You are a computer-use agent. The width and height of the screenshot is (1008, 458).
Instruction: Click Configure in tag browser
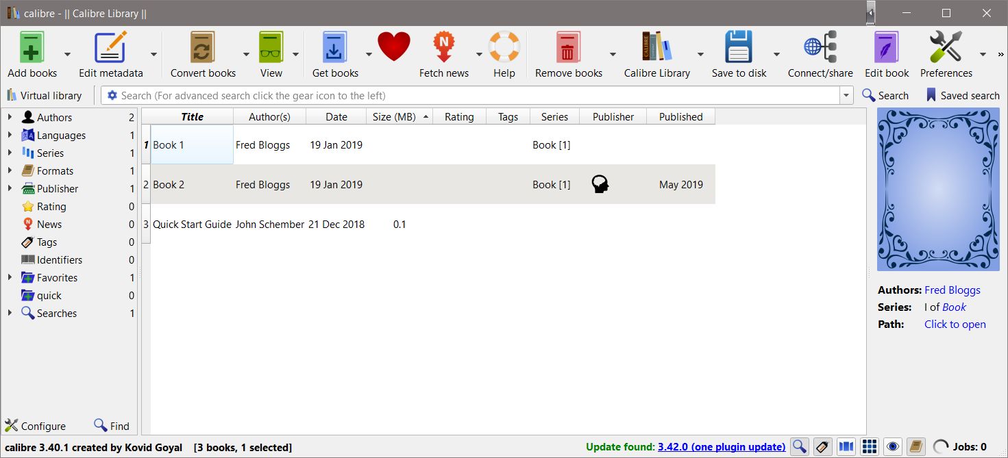coord(36,426)
